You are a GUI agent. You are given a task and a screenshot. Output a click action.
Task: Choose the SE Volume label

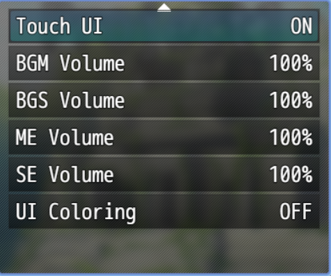tap(65, 174)
